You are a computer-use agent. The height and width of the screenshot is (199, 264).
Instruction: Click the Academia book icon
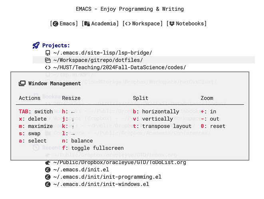click(87, 24)
